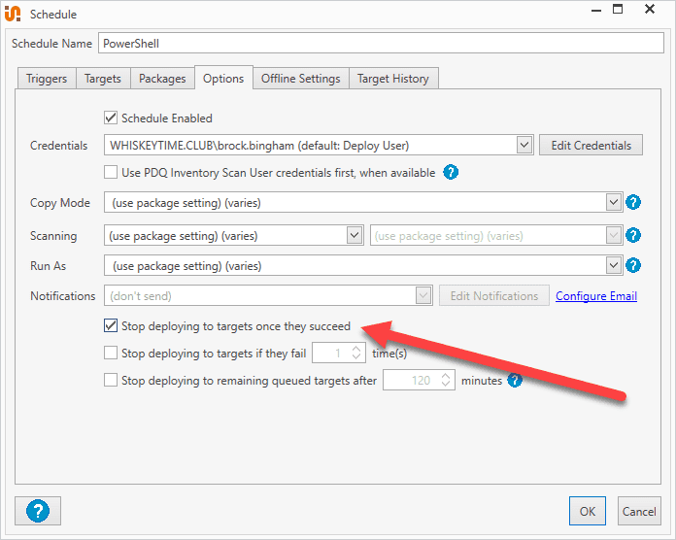Screen dimensions: 676x540
Task: Uncheck Stop deploying to targets once they succeed
Action: tap(111, 325)
